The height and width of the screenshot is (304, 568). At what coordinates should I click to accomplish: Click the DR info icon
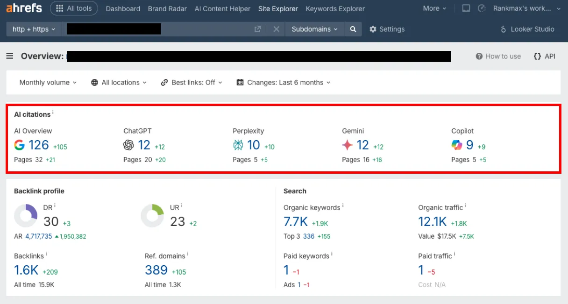[x=55, y=205]
